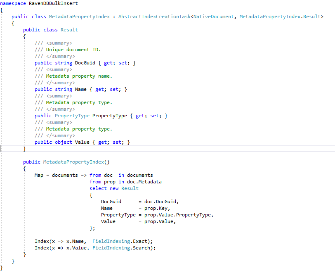Click 'select new Result' expression
This screenshot has height=273, width=335.
tap(114, 188)
